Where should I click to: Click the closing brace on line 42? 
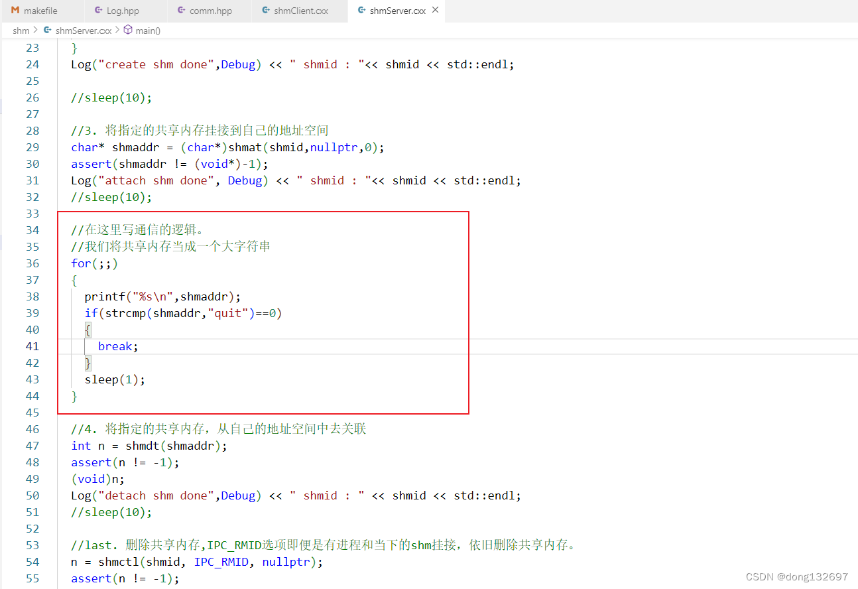pos(88,363)
